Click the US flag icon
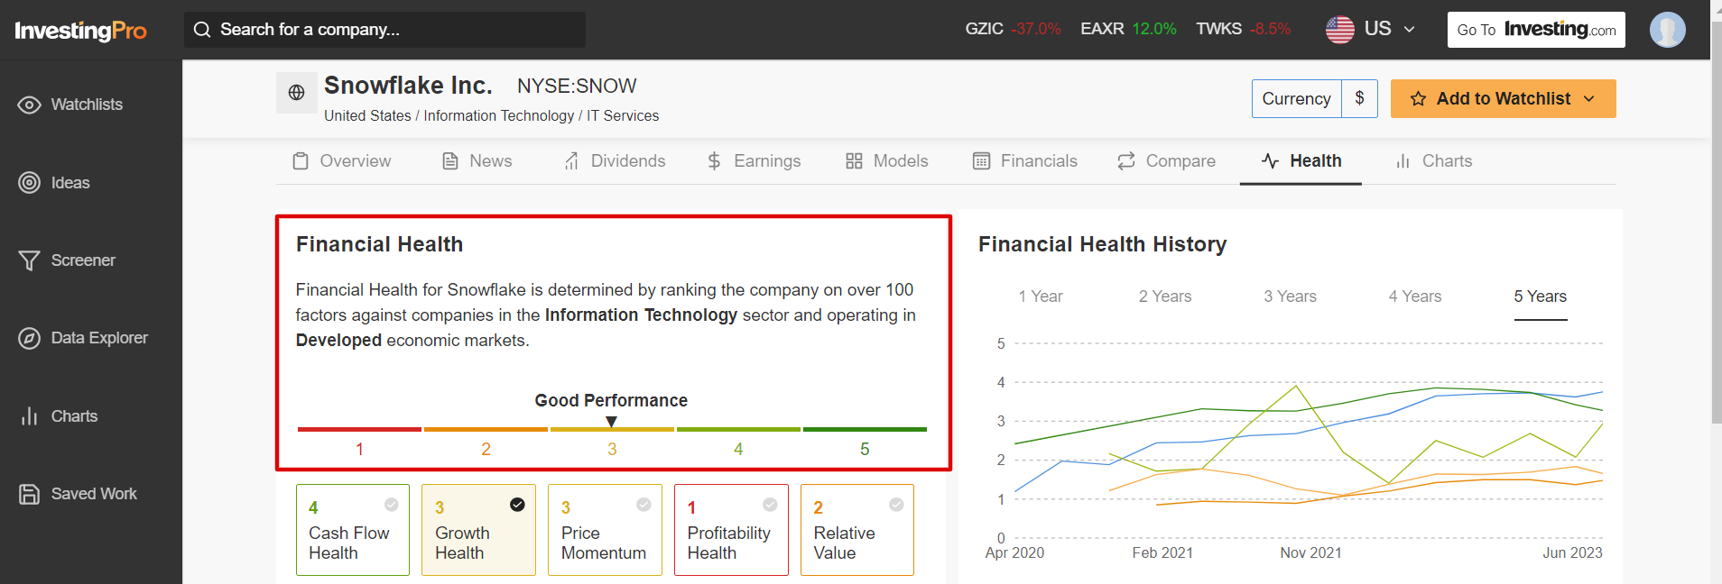 click(x=1339, y=30)
